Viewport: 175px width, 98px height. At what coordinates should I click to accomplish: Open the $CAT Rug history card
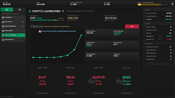click(42, 80)
